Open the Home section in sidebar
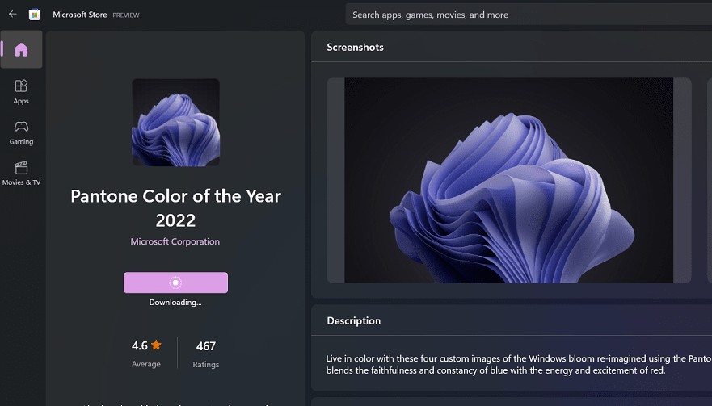Screen dimensions: 712x406 (x=22, y=50)
